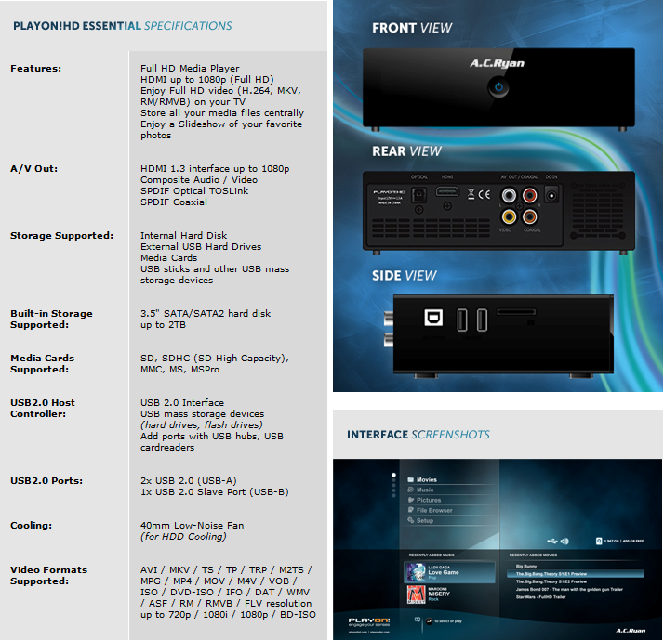Click the 'RECENTLY ADDED MOVIES' header
This screenshot has height=640, width=664.
(x=533, y=555)
